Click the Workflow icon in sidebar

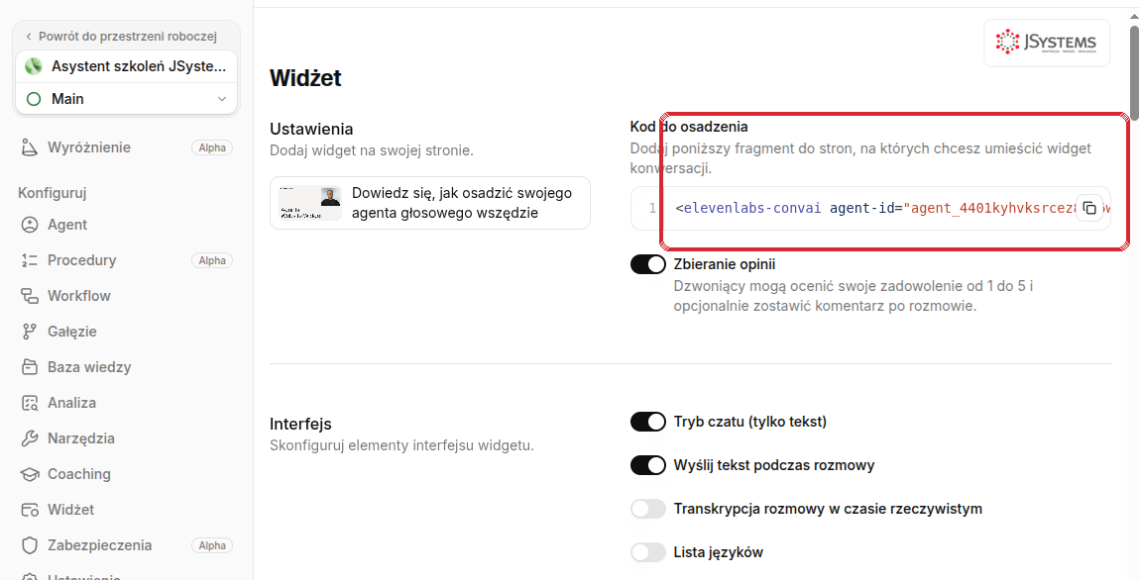[x=29, y=296]
